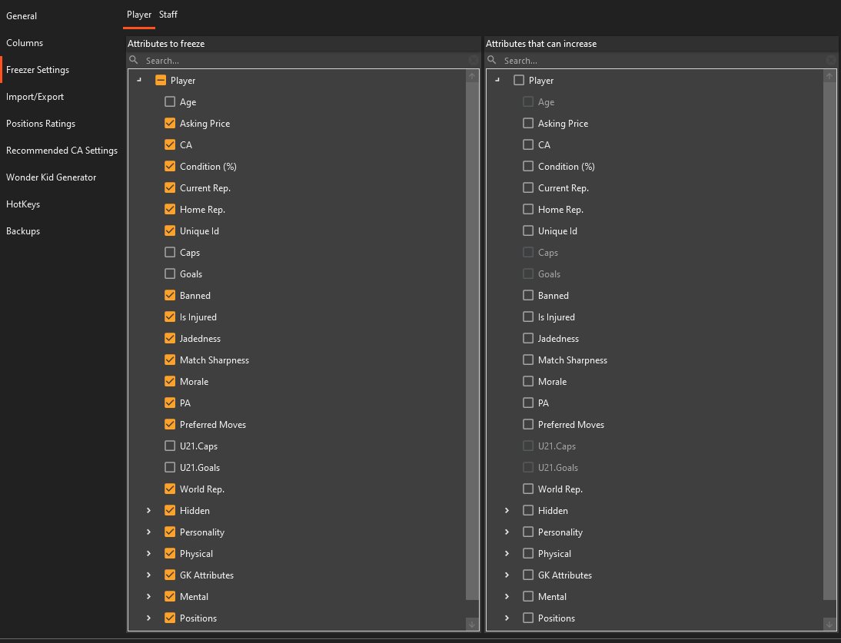Check Morale in Attributes that can increase
Screen dimensions: 841x643
pos(528,381)
